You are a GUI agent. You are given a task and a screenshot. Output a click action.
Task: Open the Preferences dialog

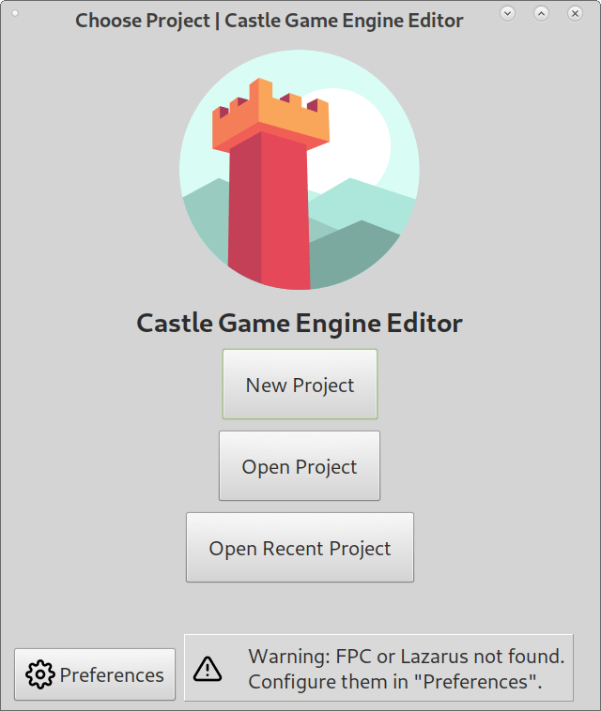(x=95, y=674)
